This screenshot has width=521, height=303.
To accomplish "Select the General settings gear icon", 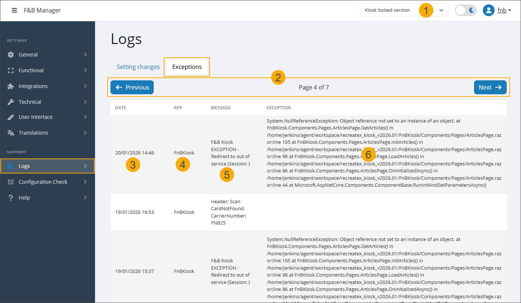I will 11,54.
